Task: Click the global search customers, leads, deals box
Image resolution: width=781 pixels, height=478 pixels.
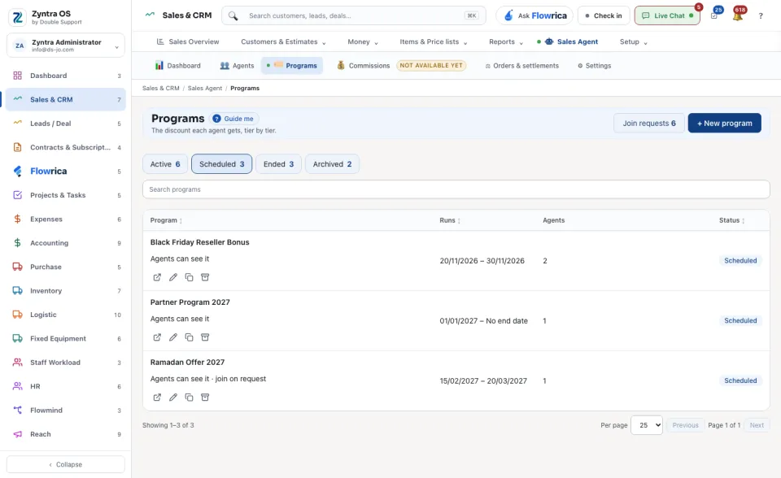Action: pyautogui.click(x=354, y=15)
